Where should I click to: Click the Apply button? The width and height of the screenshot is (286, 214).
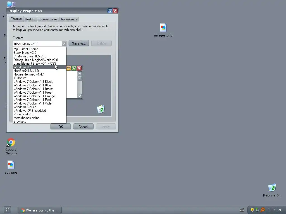[x=106, y=127]
